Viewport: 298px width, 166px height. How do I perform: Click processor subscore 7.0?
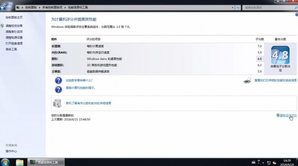pyautogui.click(x=260, y=46)
